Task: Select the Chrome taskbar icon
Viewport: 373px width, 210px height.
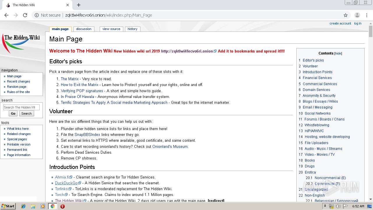Action: pyautogui.click(x=52, y=206)
